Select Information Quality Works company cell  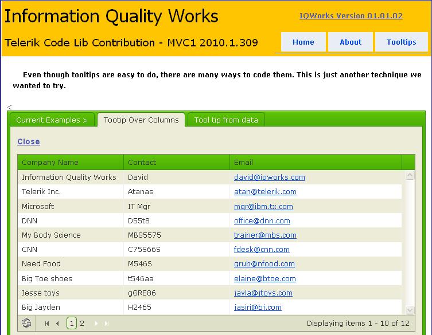(71, 177)
